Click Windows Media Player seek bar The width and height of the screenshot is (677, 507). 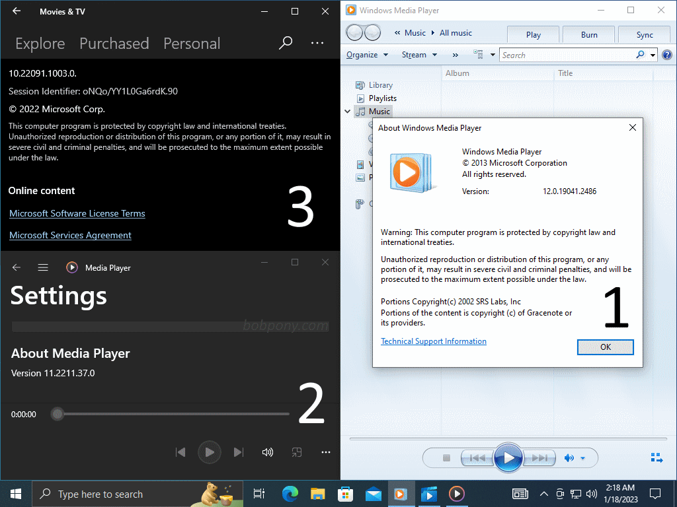tap(508, 439)
